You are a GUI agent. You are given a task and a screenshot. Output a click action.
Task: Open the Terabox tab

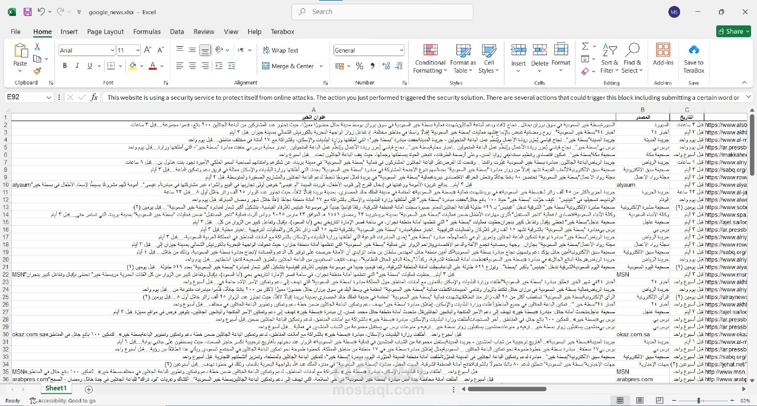point(282,32)
